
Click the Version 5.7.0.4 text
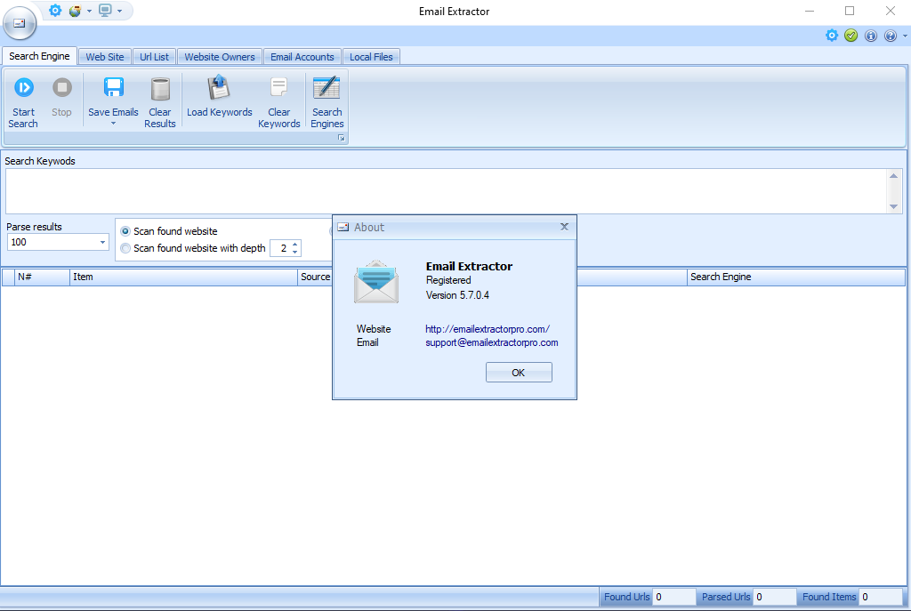457,295
